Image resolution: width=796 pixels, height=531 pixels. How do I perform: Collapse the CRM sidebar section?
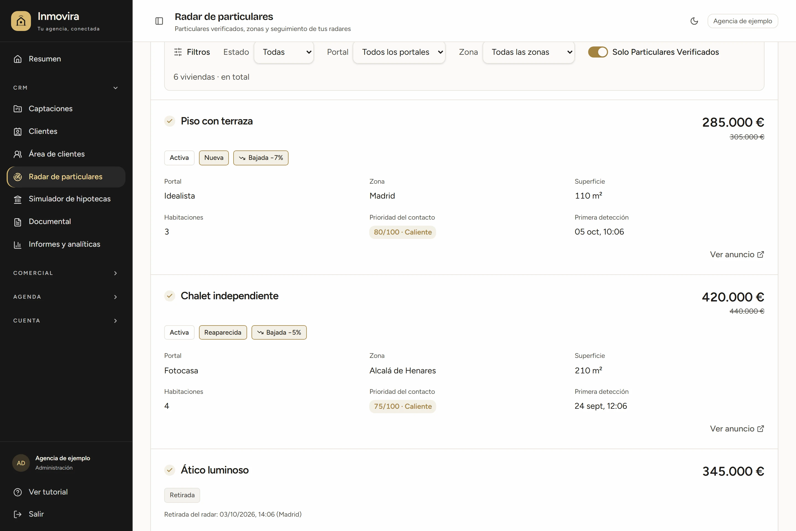pos(66,88)
